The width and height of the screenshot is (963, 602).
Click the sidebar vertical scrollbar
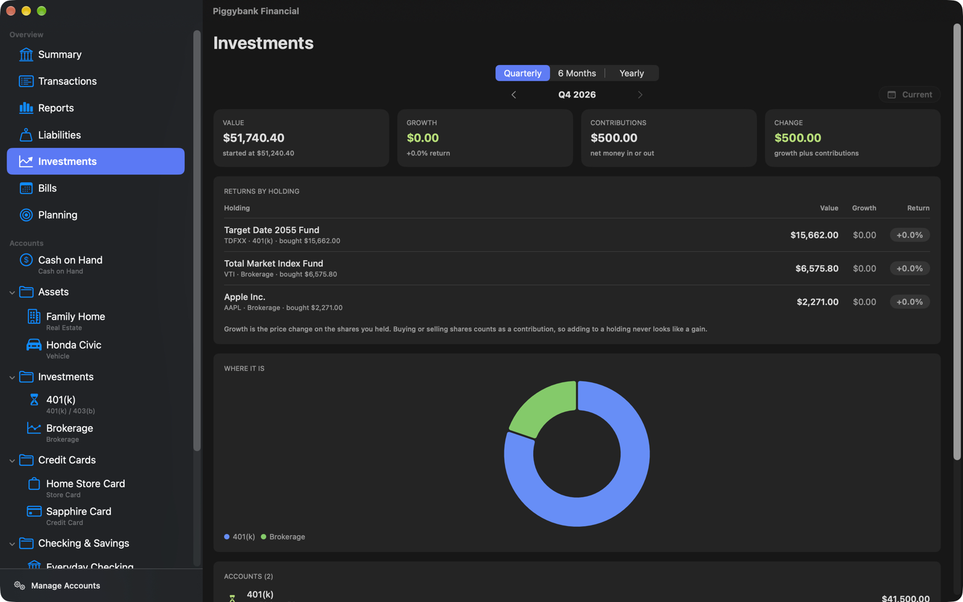(197, 241)
